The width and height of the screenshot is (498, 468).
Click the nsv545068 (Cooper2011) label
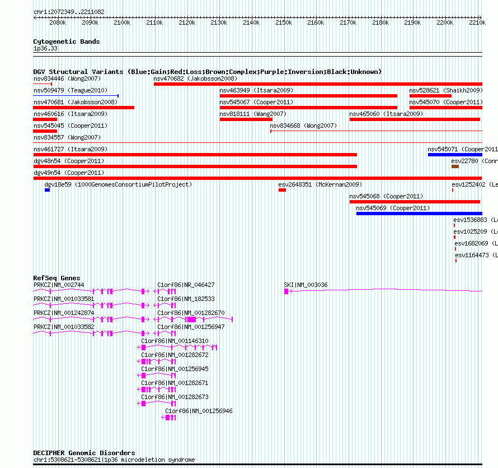click(386, 196)
